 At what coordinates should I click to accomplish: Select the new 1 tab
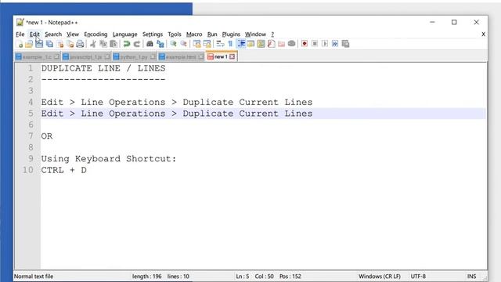point(221,56)
